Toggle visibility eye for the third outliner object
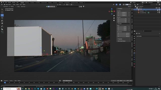This screenshot has width=161, height=90. (x=158, y=13)
